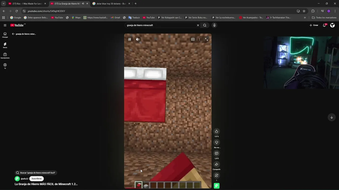Open the Chrome profile avatar
This screenshot has height=190, width=339.
point(329,11)
